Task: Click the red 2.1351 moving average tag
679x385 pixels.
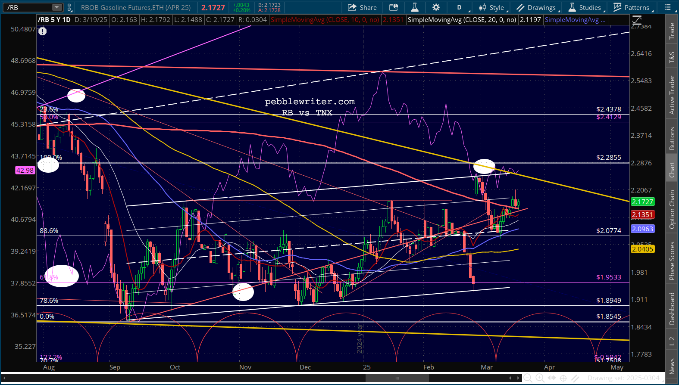Action: point(642,214)
